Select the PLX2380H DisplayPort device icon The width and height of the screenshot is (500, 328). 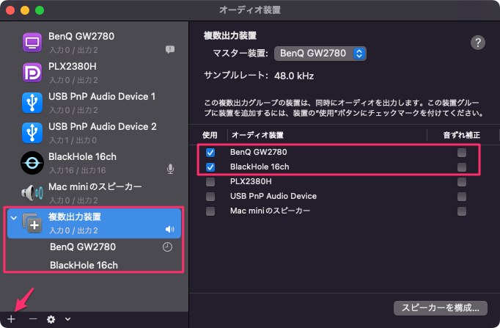click(32, 73)
